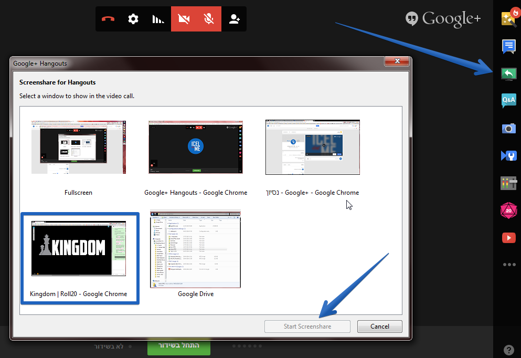
Task: Show more apps via three dots icon
Action: [509, 265]
